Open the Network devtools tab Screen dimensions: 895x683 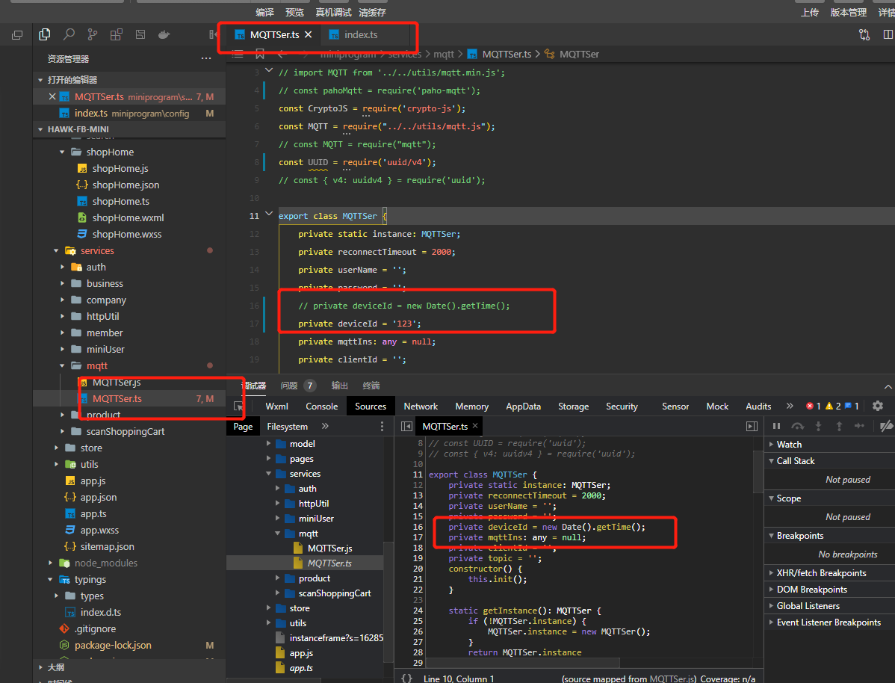421,407
